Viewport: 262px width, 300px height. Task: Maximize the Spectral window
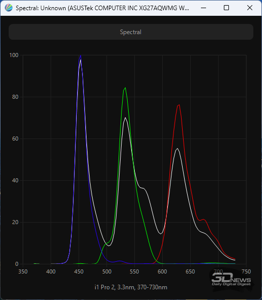point(226,8)
